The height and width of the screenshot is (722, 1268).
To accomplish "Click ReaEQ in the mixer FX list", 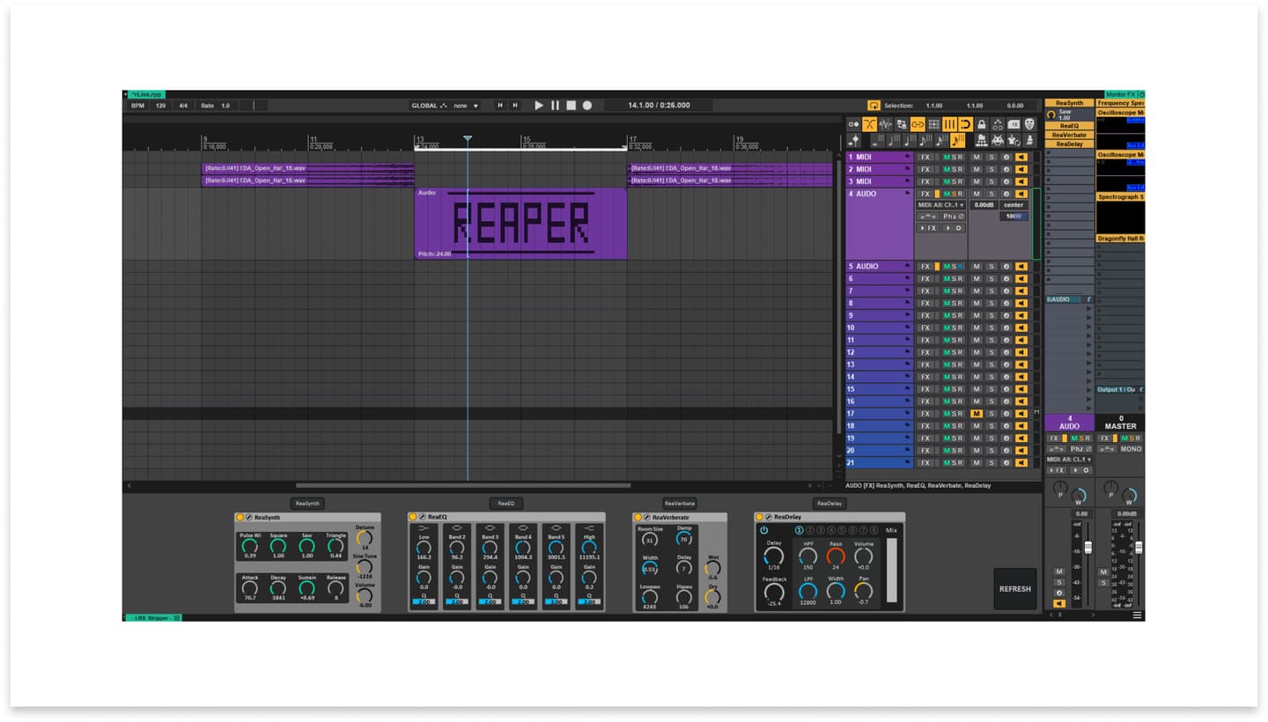I will click(x=1069, y=126).
